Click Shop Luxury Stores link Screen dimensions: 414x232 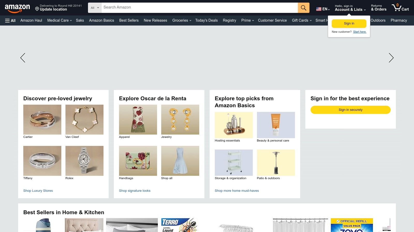tap(38, 191)
